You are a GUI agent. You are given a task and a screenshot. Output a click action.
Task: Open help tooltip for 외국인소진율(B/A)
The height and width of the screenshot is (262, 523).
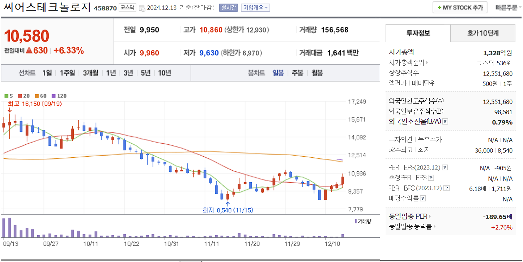point(445,122)
